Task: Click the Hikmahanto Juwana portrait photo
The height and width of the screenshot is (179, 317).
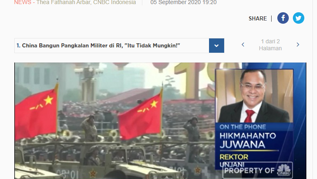Action: tap(254, 96)
